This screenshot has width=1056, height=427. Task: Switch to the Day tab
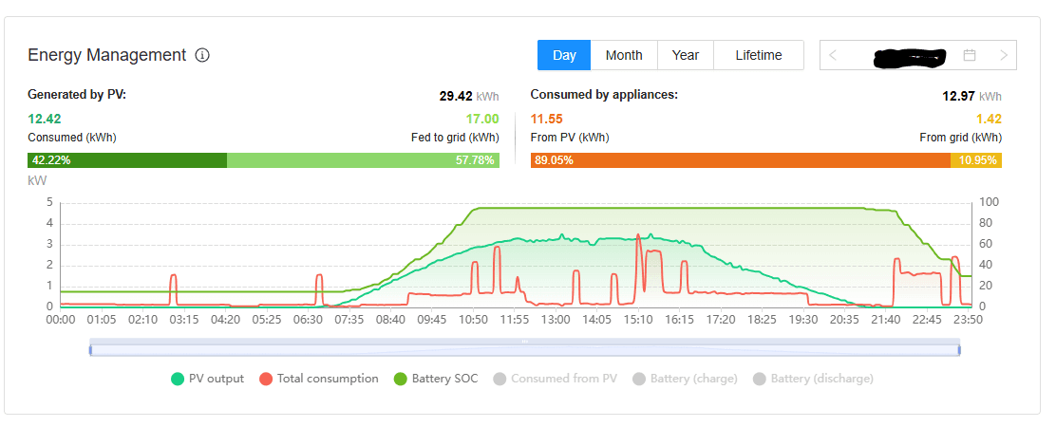(564, 55)
